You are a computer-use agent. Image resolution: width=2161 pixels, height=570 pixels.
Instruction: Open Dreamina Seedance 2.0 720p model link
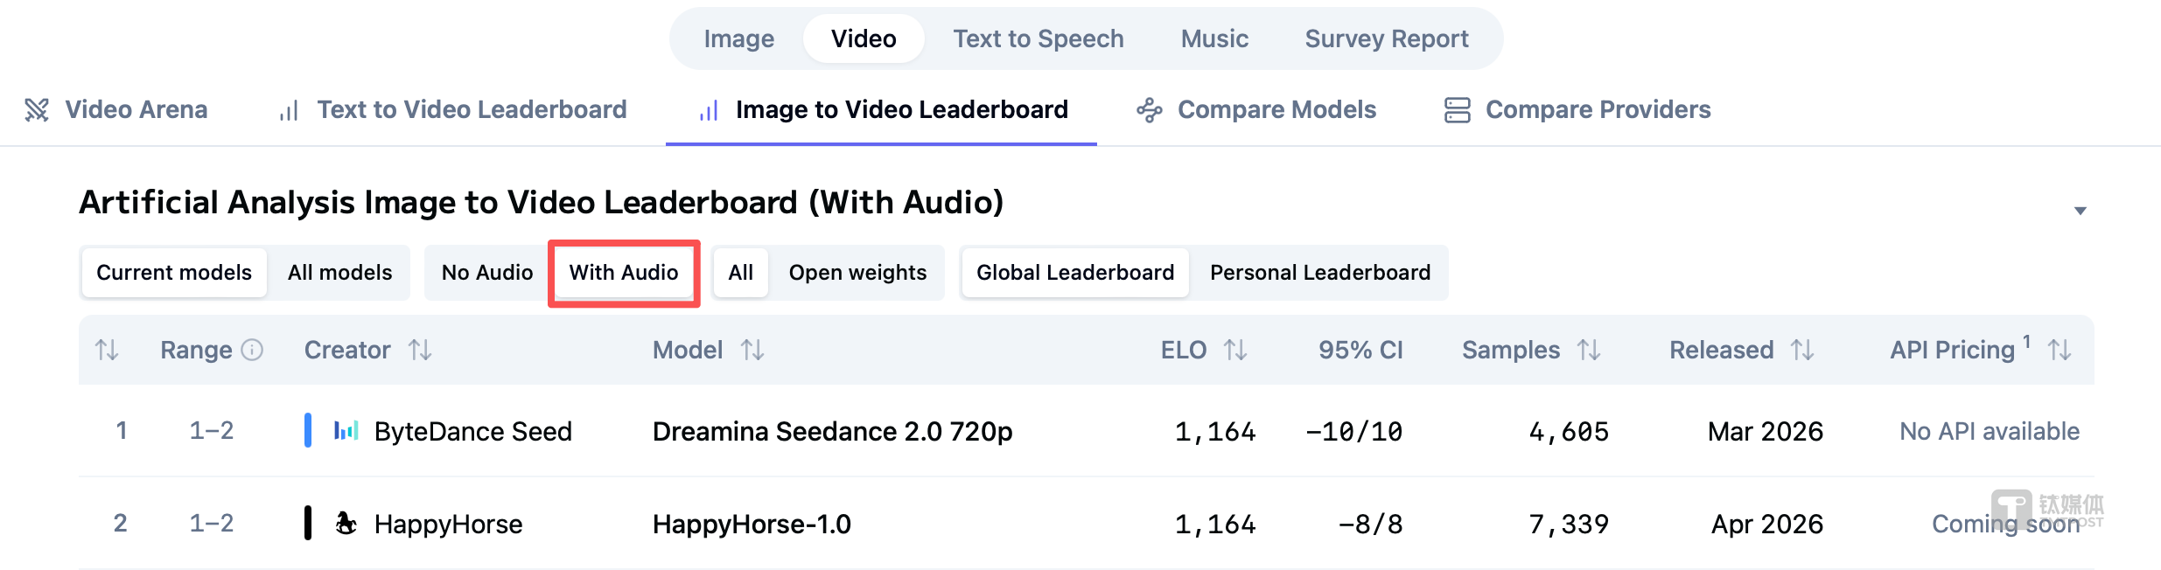[832, 432]
